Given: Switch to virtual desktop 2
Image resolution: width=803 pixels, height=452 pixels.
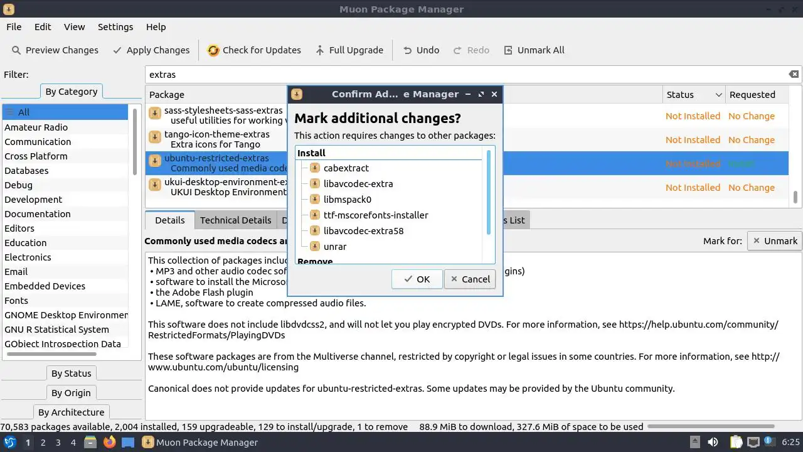Looking at the screenshot, I should click(x=43, y=443).
